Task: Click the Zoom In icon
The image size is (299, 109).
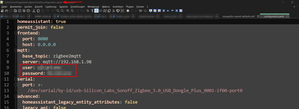Action: [x=68, y=11]
